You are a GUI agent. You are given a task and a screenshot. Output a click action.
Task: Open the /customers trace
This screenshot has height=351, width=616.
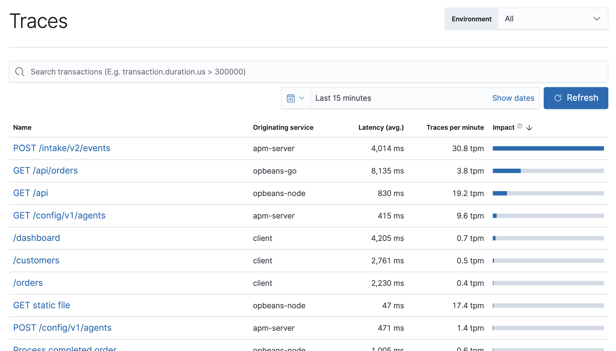point(36,260)
